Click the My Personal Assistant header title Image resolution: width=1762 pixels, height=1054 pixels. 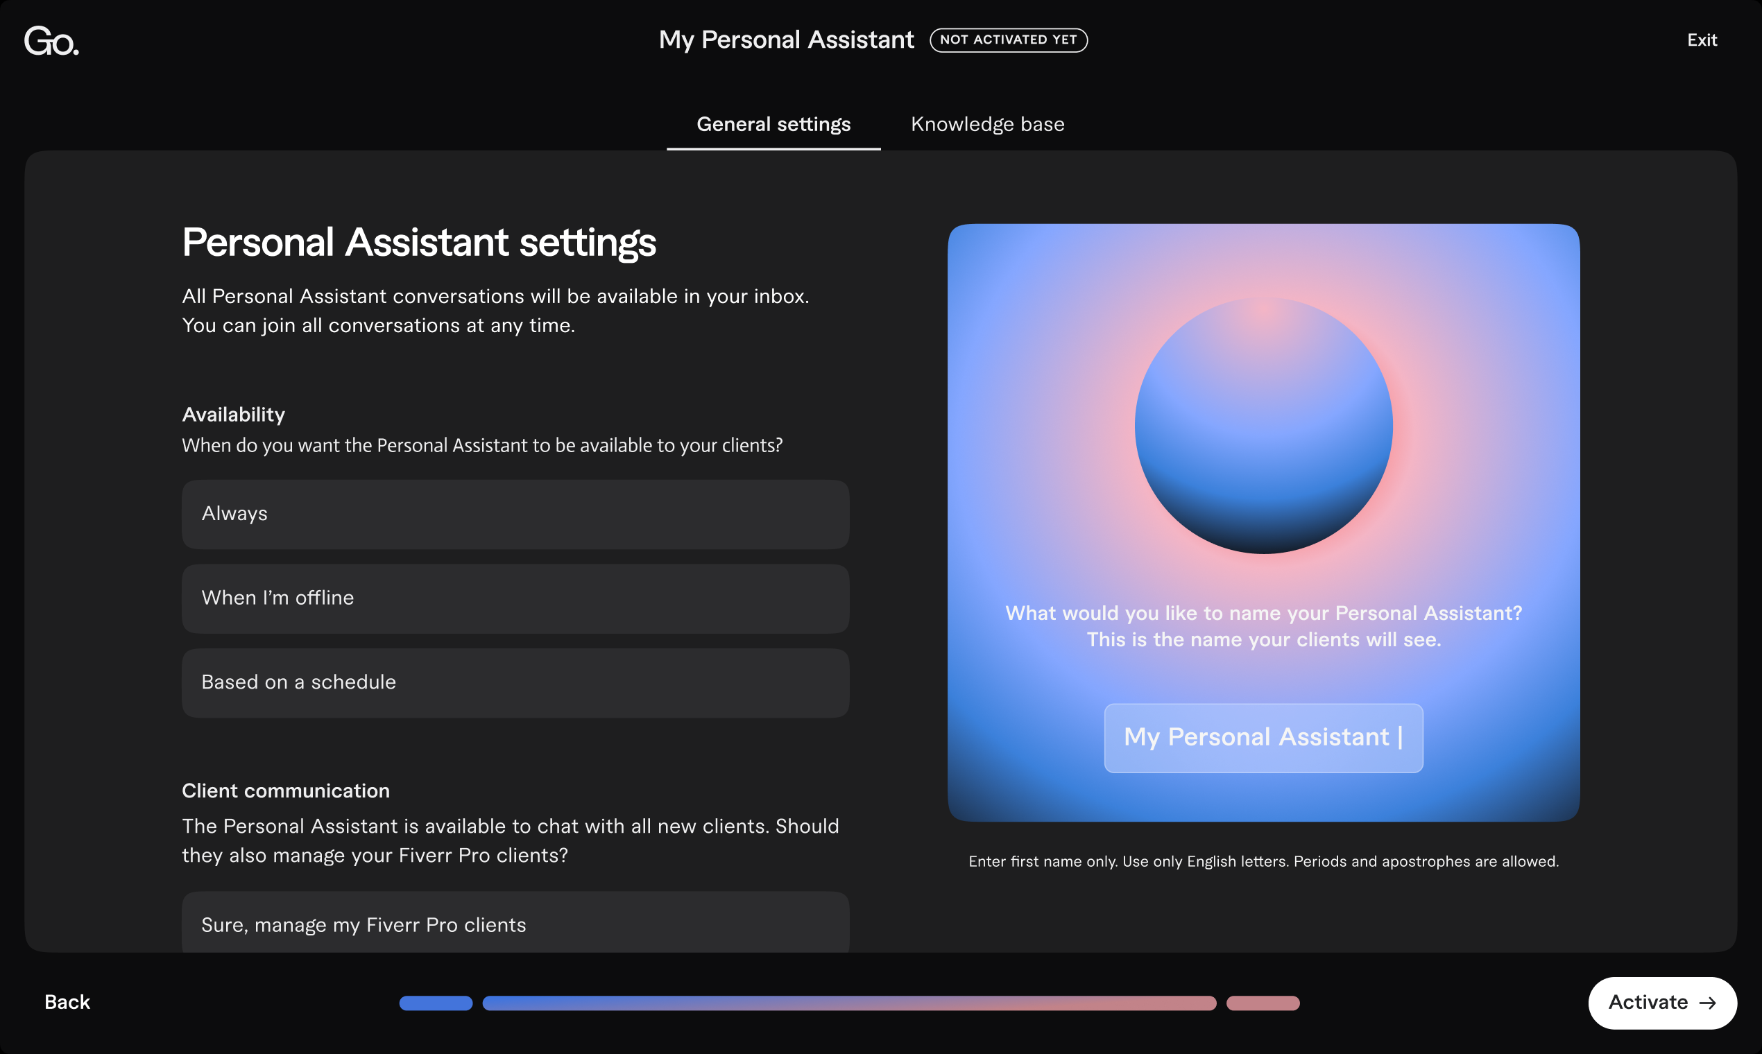click(786, 40)
